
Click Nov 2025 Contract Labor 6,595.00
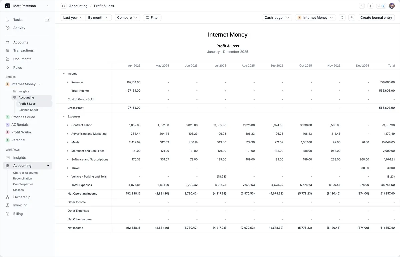pyautogui.click(x=334, y=125)
